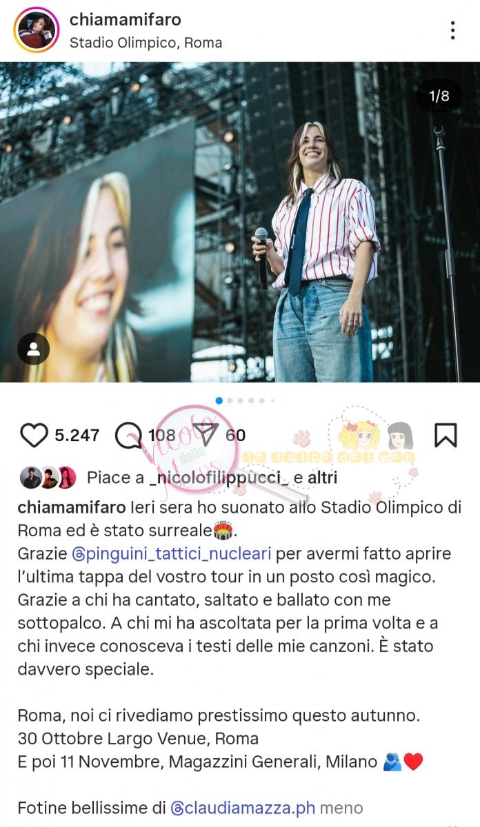Image resolution: width=480 pixels, height=827 pixels.
Task: Open chiamamifaro profile avatar story
Action: (x=37, y=30)
